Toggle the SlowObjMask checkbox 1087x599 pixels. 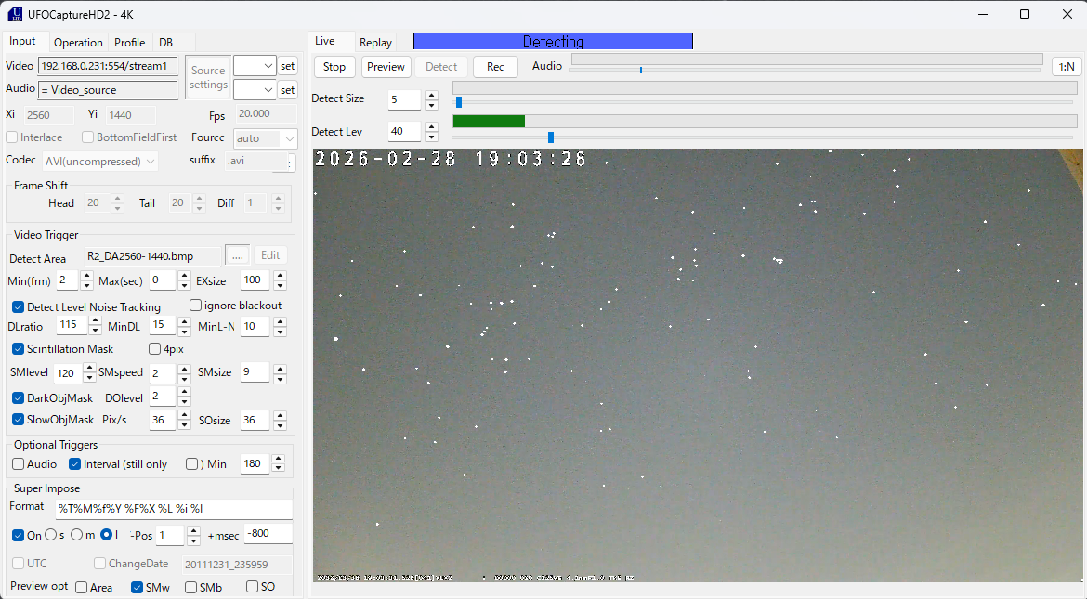pyautogui.click(x=19, y=420)
